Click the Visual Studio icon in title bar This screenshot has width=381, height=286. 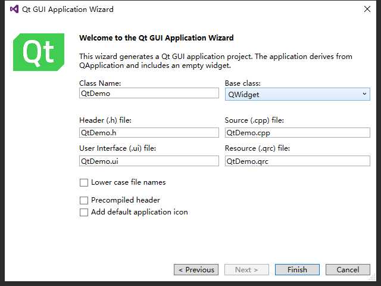pyautogui.click(x=14, y=10)
